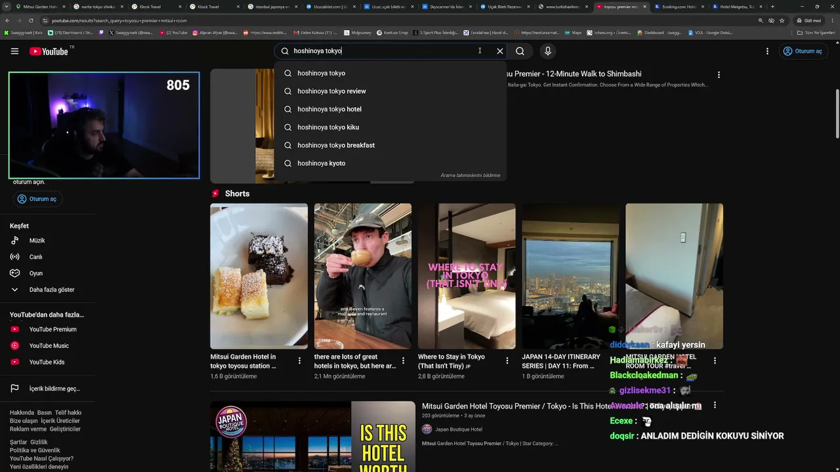
Task: Switch to www.turkishairlines browser tab
Action: point(562,7)
